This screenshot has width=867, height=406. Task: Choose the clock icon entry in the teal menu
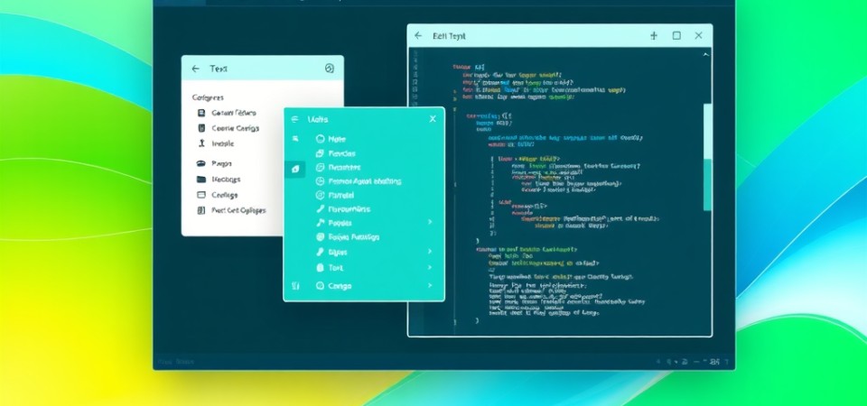[x=358, y=181]
